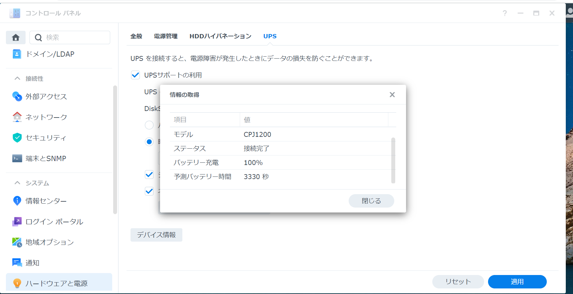Viewport: 573px width, 294px height.
Task: Select バッテリー充電 row label
Action: (x=196, y=162)
